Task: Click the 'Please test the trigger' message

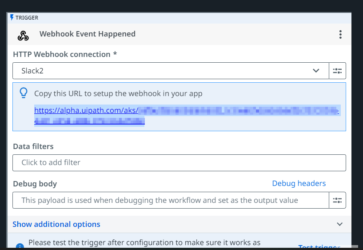Action: (x=144, y=242)
